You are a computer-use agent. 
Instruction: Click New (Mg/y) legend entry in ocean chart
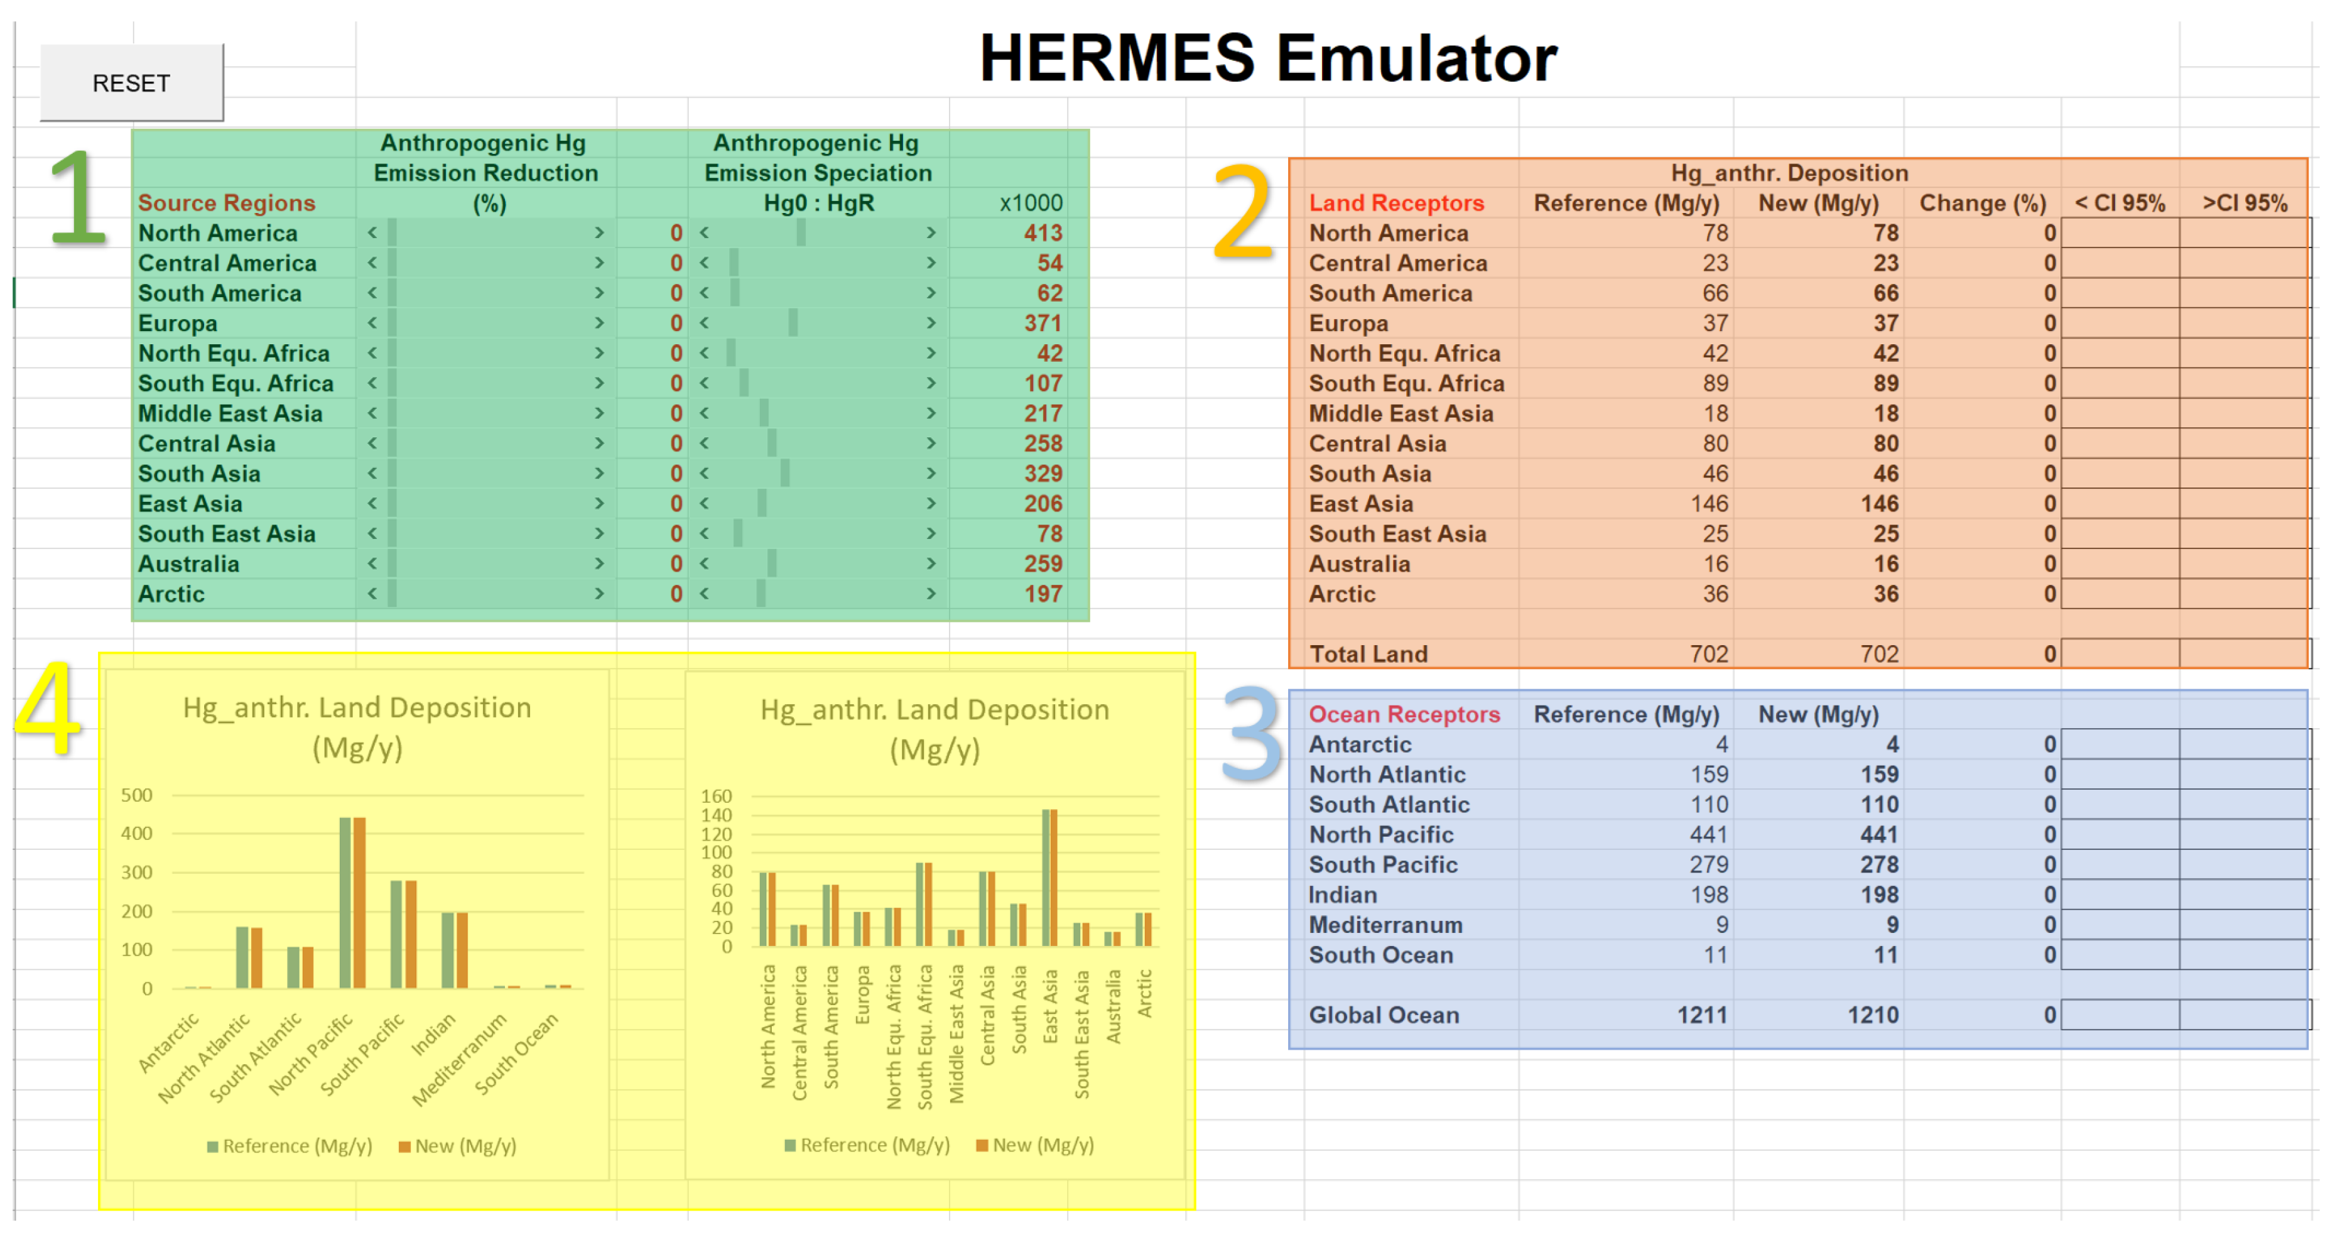click(x=457, y=1146)
